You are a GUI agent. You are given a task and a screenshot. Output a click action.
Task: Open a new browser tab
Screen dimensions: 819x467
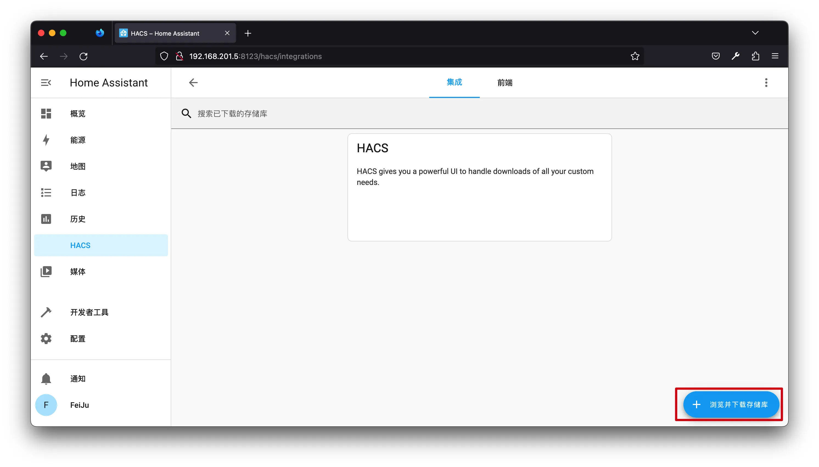pyautogui.click(x=248, y=33)
